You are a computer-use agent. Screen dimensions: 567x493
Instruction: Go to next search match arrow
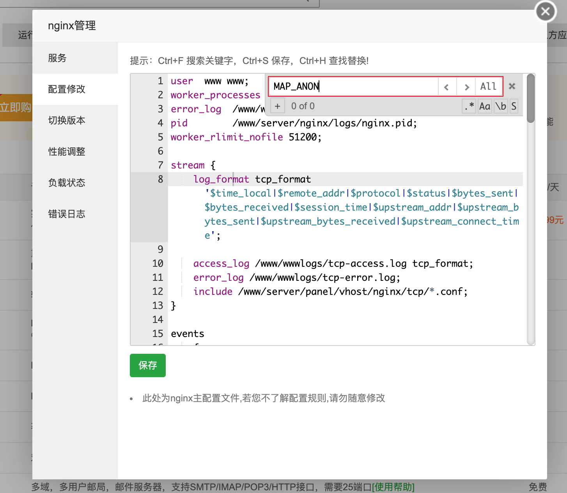pyautogui.click(x=466, y=87)
